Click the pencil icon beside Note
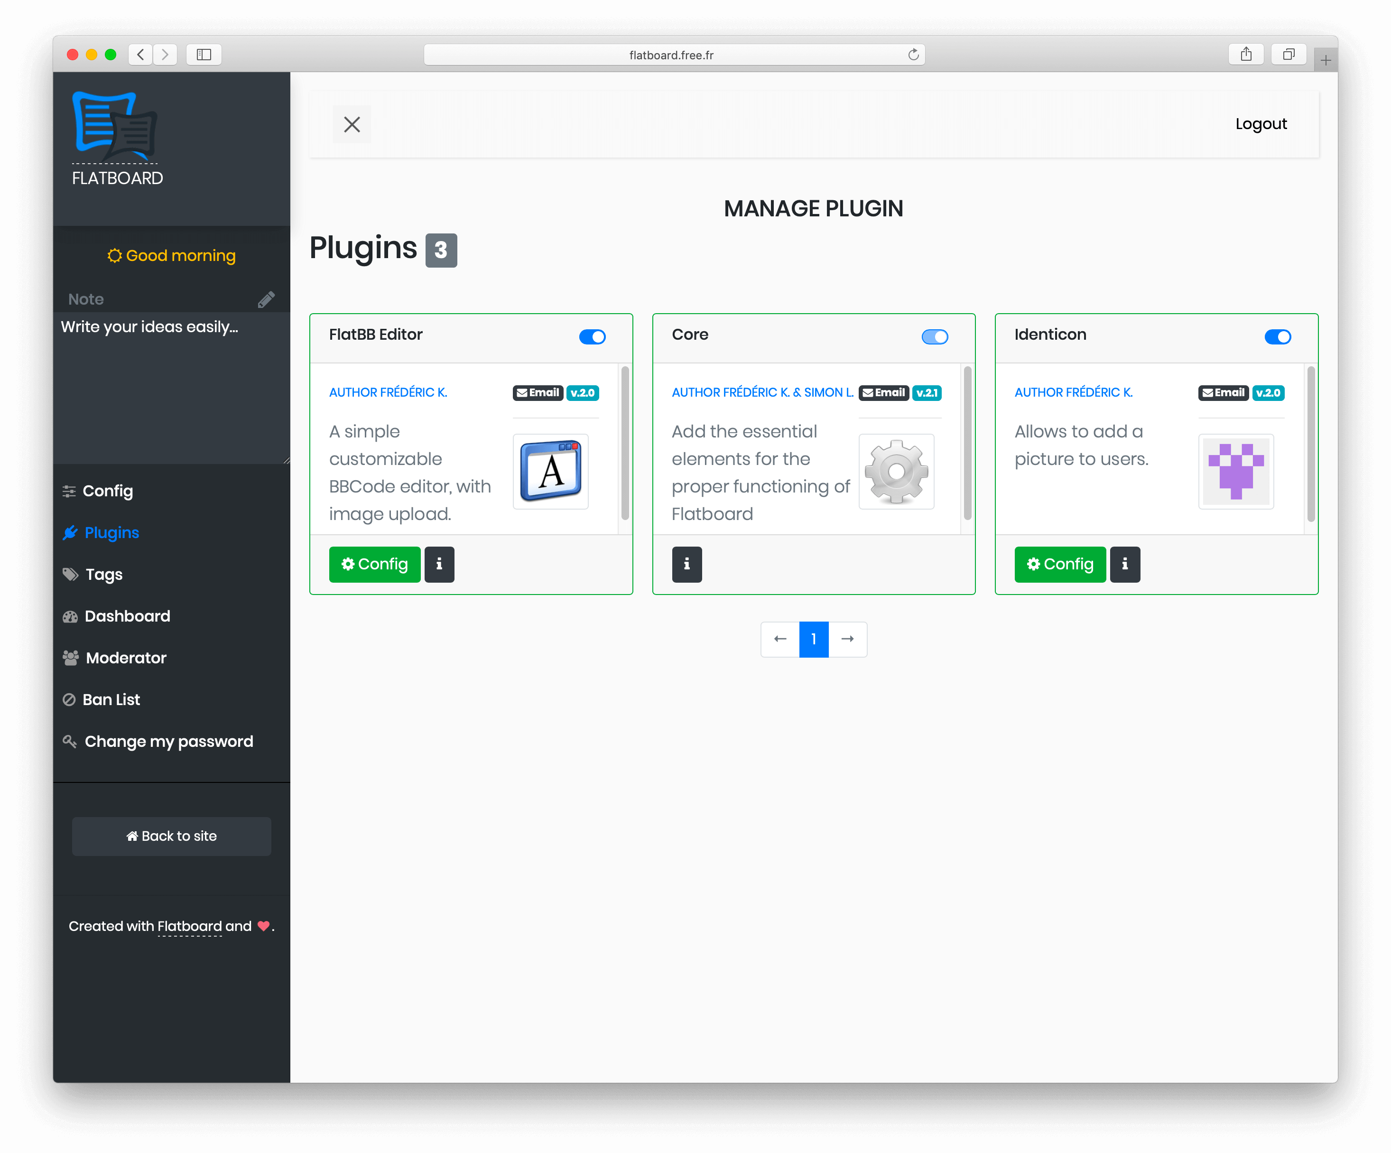1391x1153 pixels. tap(266, 300)
